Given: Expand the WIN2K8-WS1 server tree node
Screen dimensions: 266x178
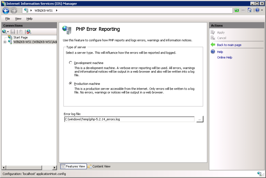Looking at the screenshot, I should tap(5, 42).
